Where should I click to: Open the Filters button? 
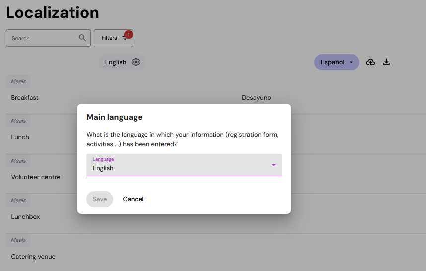(x=113, y=38)
